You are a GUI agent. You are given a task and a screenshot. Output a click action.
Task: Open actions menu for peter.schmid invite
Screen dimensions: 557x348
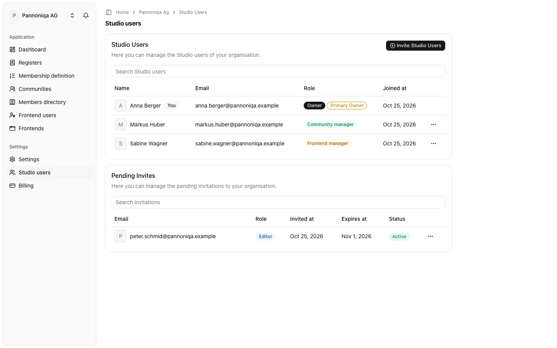pyautogui.click(x=431, y=236)
